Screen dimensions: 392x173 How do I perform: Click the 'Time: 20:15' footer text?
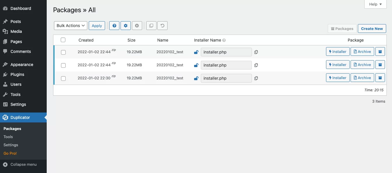(x=374, y=90)
